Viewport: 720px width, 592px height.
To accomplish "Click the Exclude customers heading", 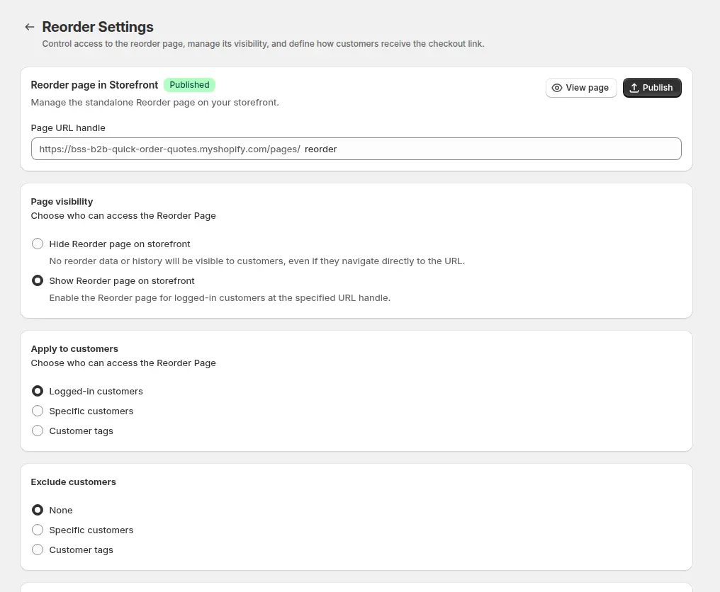I will (x=73, y=482).
